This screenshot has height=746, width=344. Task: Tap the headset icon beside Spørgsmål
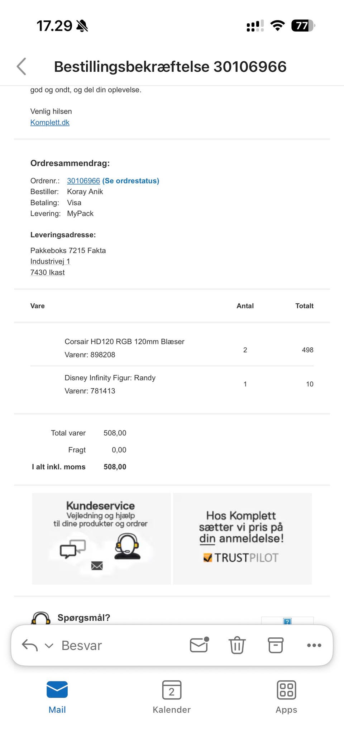tap(41, 618)
